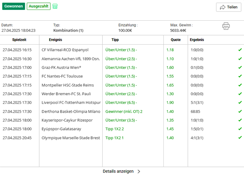
Task: Select Werder Bremen-FC St. Pauli event
Action: pyautogui.click(x=66, y=94)
